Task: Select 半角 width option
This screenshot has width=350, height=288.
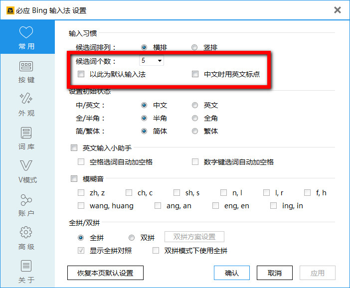Action: point(144,118)
